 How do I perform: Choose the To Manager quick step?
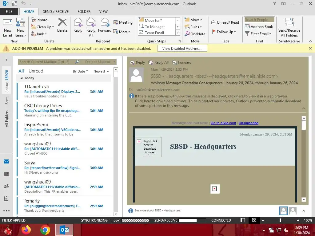[155, 26]
